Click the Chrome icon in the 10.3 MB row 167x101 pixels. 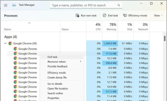(16, 58)
